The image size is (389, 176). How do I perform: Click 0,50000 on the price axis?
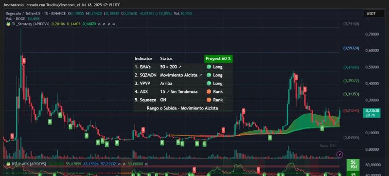[x=372, y=67]
